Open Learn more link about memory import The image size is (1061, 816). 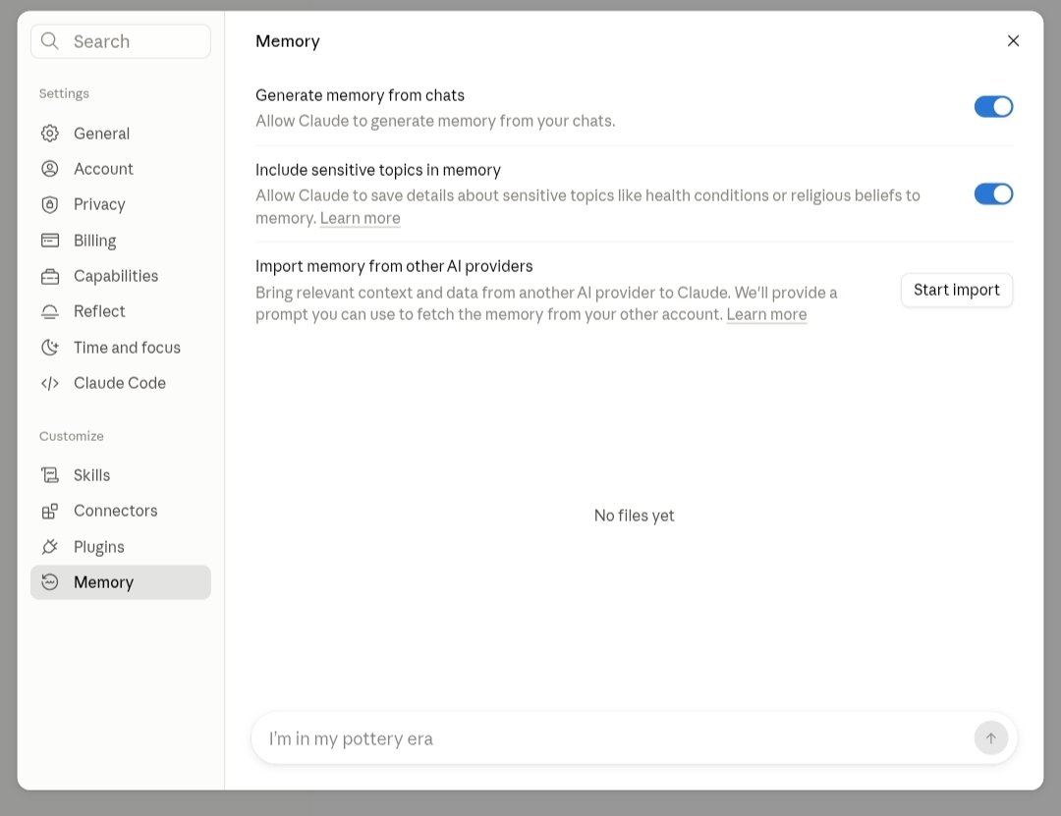(766, 314)
